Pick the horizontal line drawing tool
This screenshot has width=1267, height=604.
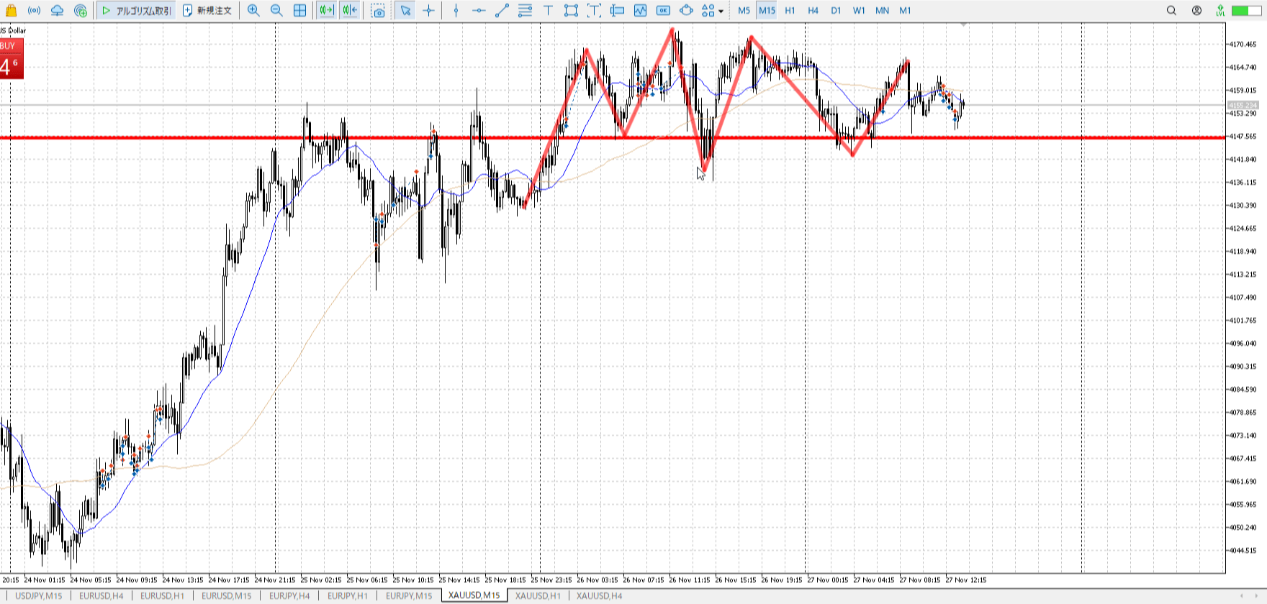[x=479, y=11]
